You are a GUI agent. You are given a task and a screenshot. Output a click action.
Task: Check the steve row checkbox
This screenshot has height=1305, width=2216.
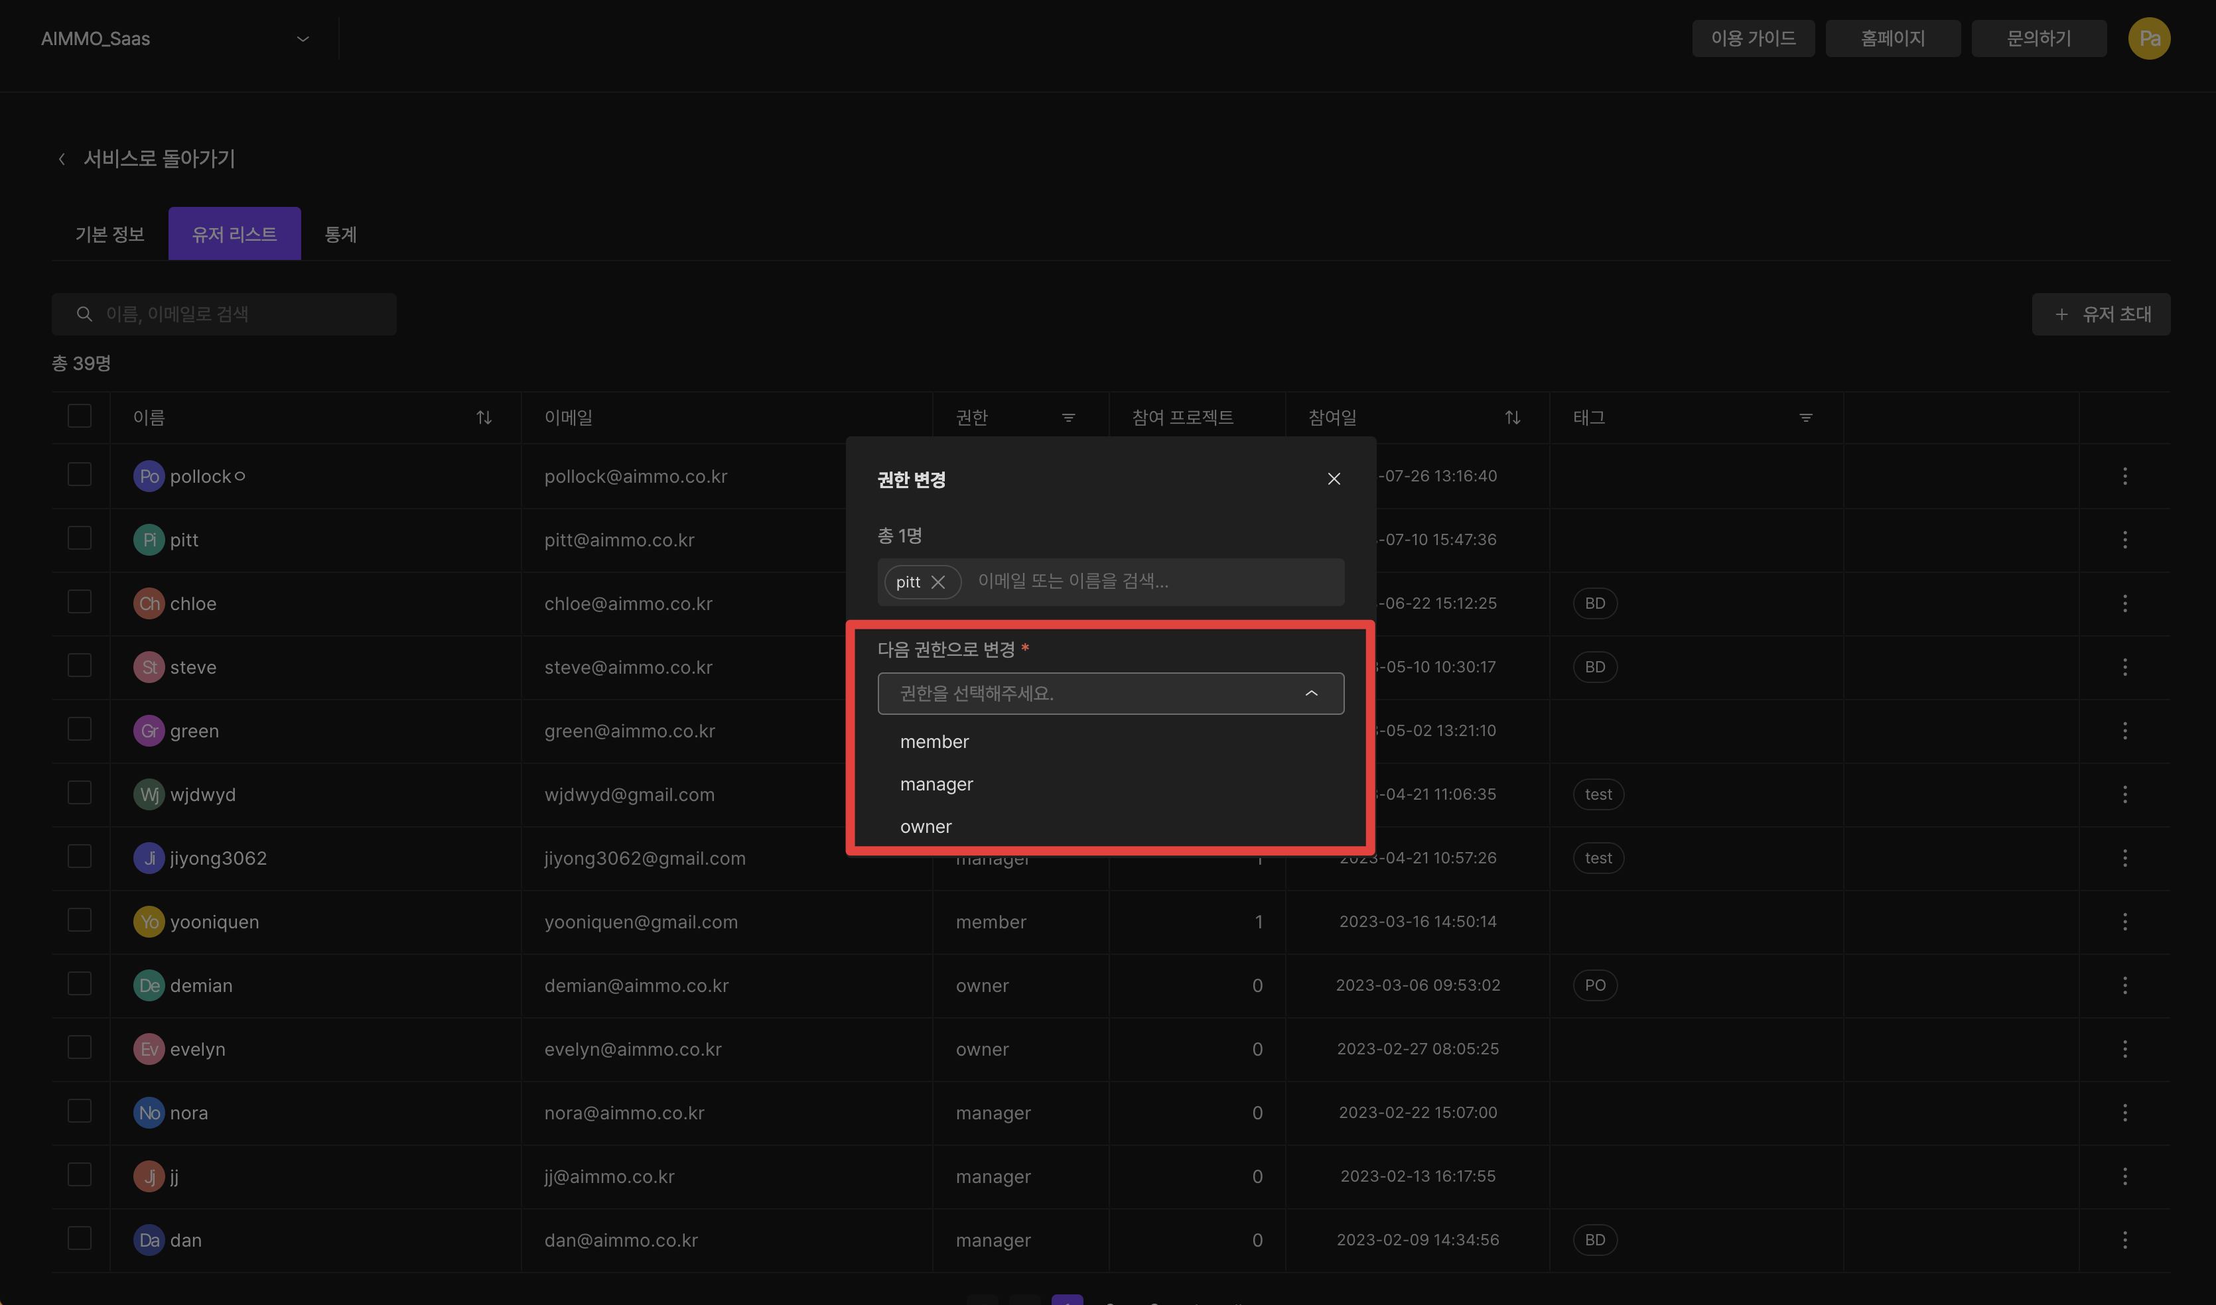79,665
